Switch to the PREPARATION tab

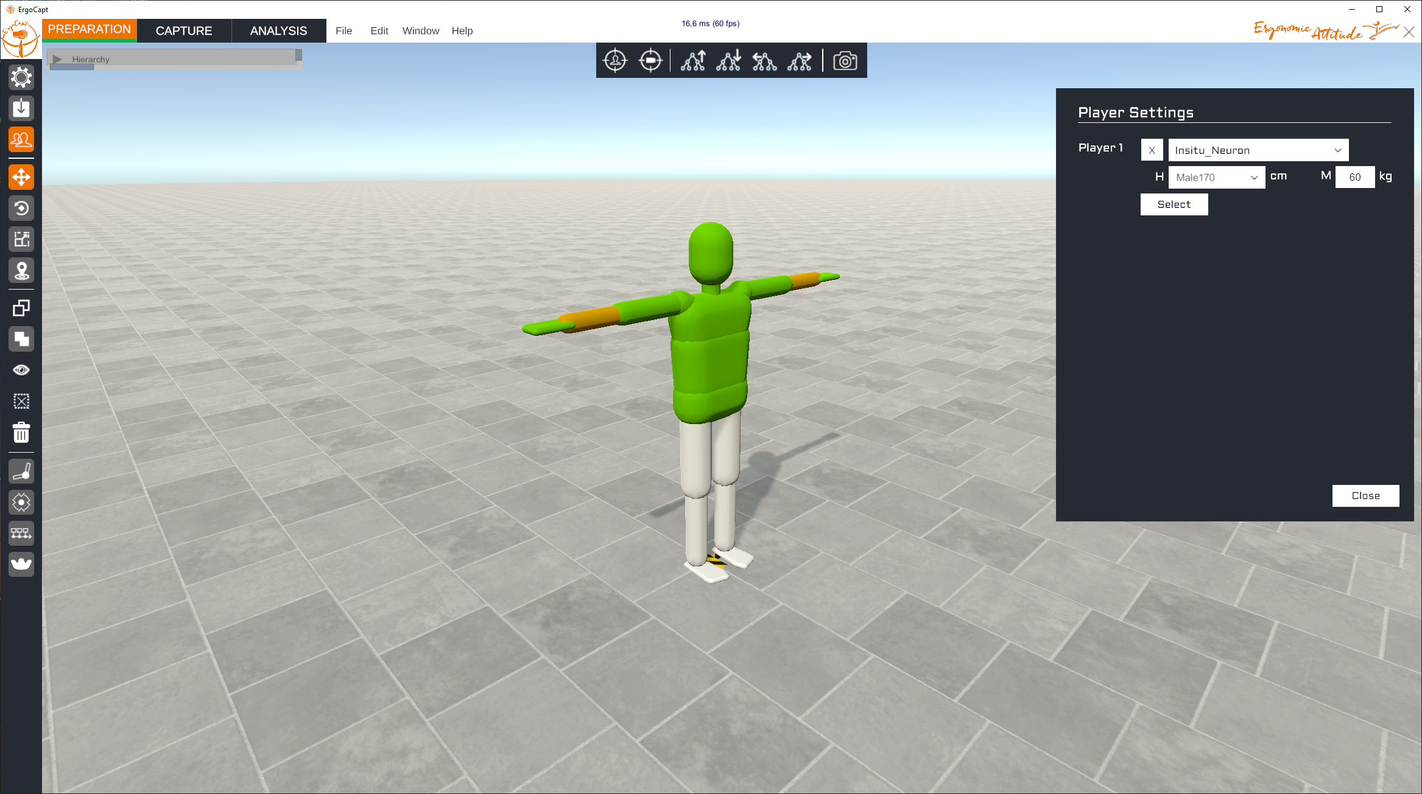90,30
